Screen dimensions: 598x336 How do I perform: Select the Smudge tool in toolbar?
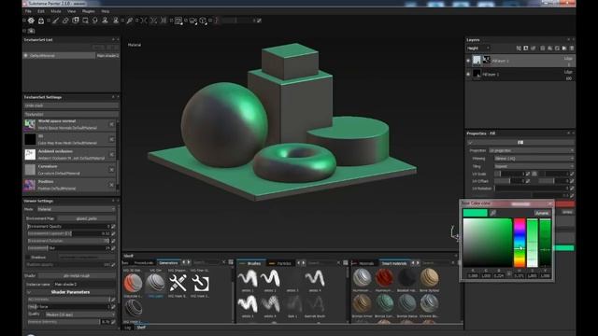(x=95, y=21)
